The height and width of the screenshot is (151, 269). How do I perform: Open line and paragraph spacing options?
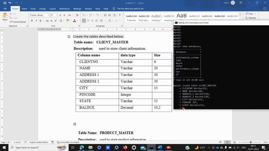[x=102, y=21]
